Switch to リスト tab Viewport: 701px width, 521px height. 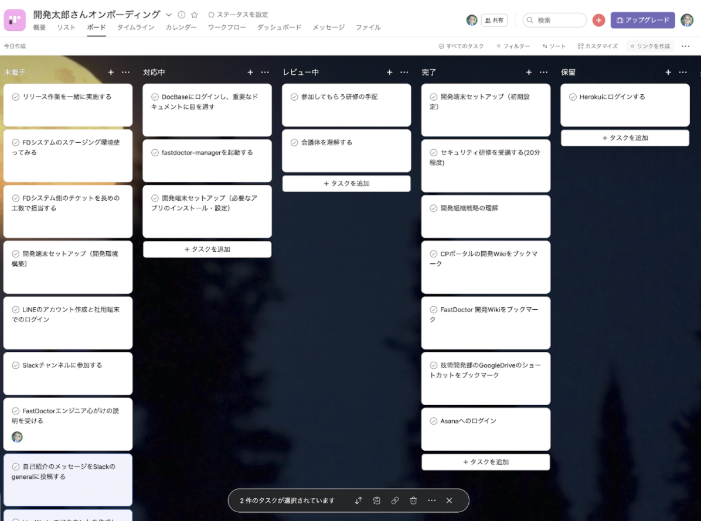(x=66, y=28)
